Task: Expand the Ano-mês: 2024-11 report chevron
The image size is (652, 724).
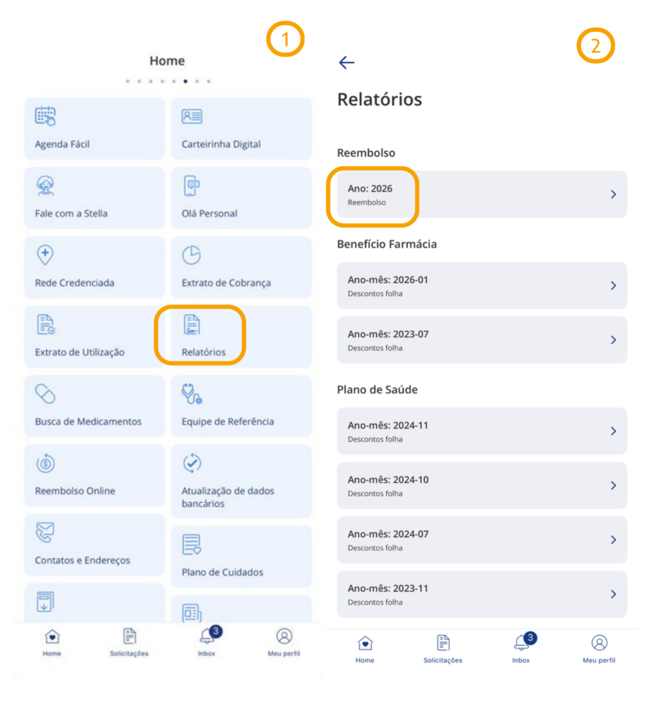Action: coord(613,431)
